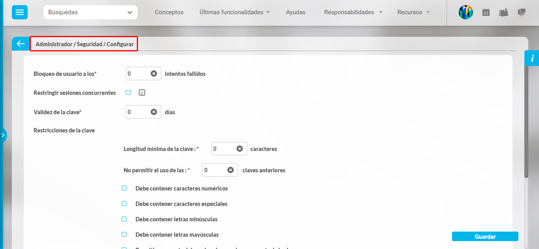Select the Conceptos menu item
This screenshot has width=539, height=249.
pos(169,12)
